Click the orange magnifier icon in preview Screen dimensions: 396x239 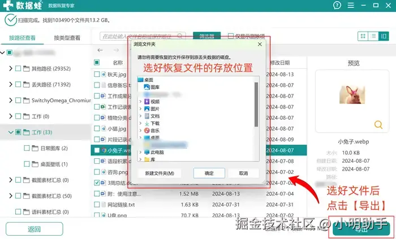(x=378, y=124)
